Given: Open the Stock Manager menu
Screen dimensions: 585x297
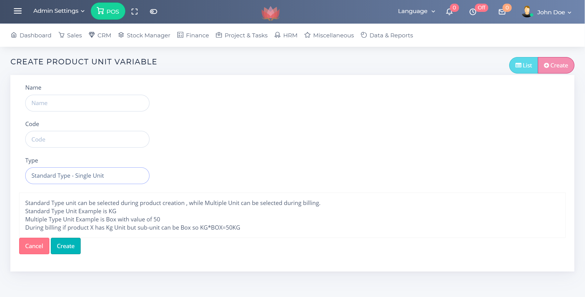Looking at the screenshot, I should point(144,35).
